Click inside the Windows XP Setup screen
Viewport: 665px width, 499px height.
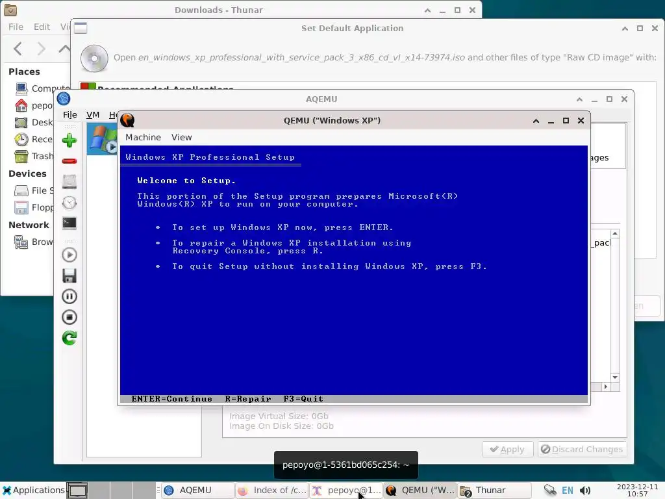[354, 274]
